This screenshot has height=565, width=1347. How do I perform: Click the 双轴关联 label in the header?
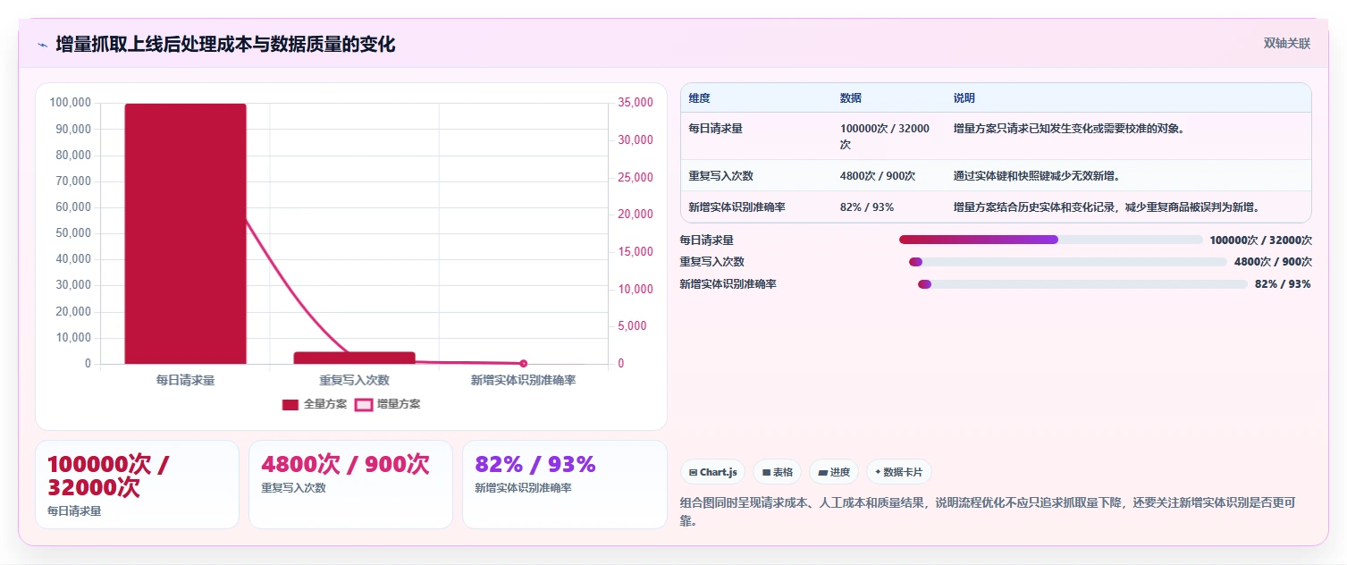pos(1287,43)
